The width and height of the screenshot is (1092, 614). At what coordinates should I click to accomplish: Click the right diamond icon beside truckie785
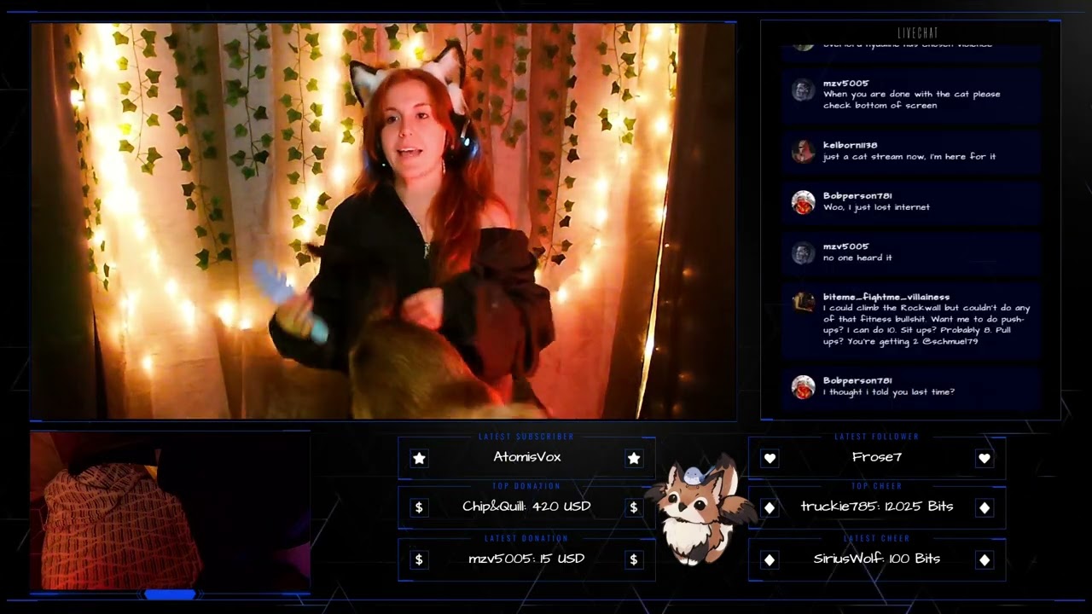click(985, 507)
